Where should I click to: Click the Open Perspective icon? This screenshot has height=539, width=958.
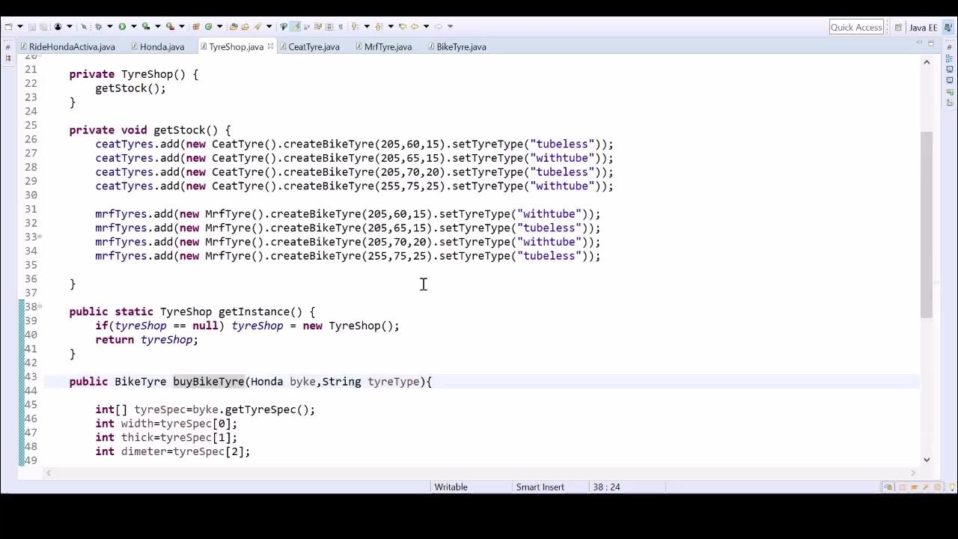click(x=898, y=27)
